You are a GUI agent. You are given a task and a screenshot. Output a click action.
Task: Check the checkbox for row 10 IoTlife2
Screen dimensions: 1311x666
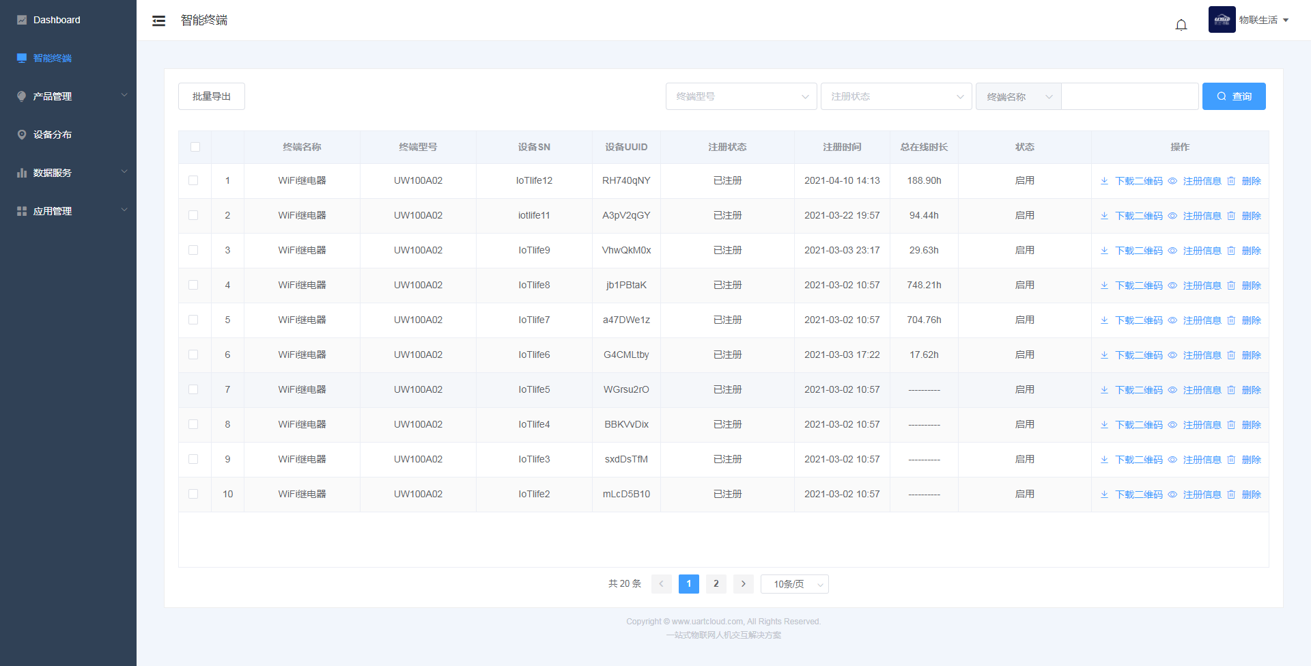(x=193, y=494)
